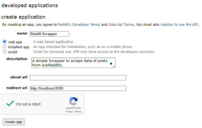Click the 'create application' heading
The height and width of the screenshot is (128, 202).
[23, 17]
